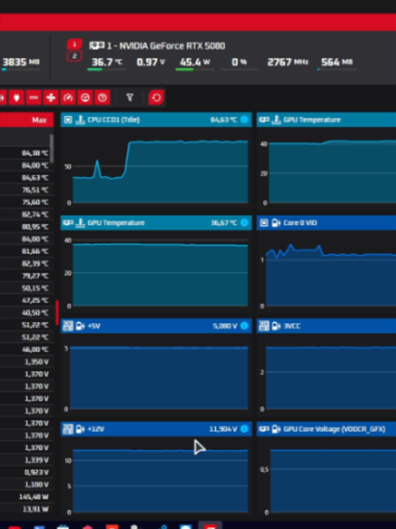Select the 3VCC graph header
This screenshot has height=529, width=396.
pyautogui.click(x=326, y=326)
